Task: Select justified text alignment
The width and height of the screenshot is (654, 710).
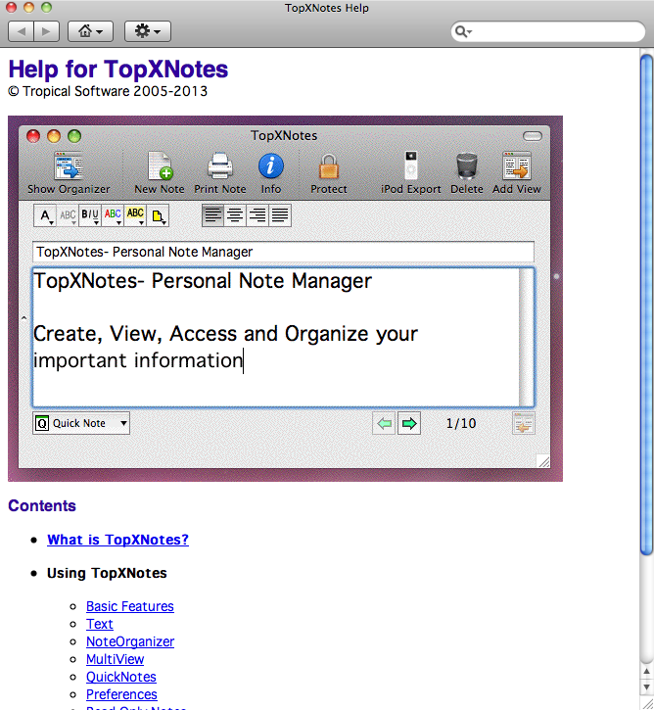Action: pyautogui.click(x=280, y=215)
